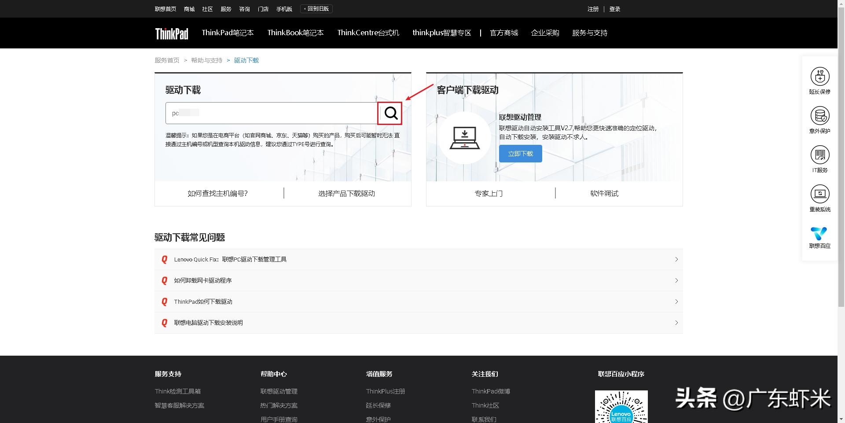Click the 回到旧版 button in top bar

click(x=316, y=8)
